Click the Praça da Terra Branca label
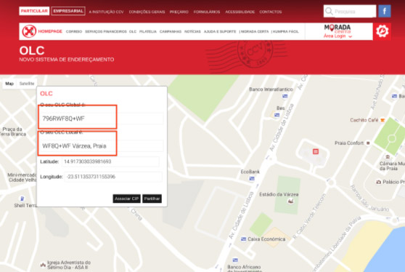 [13, 132]
